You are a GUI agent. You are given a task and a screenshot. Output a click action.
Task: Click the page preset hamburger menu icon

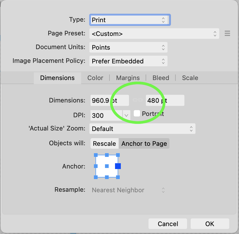227,33
